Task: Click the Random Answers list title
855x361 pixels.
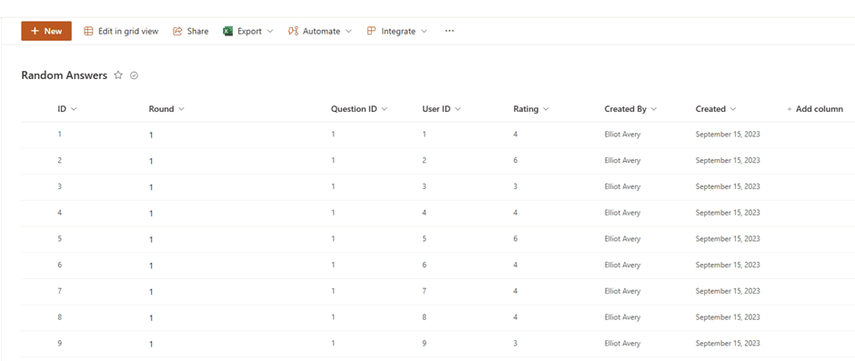Action: point(65,75)
